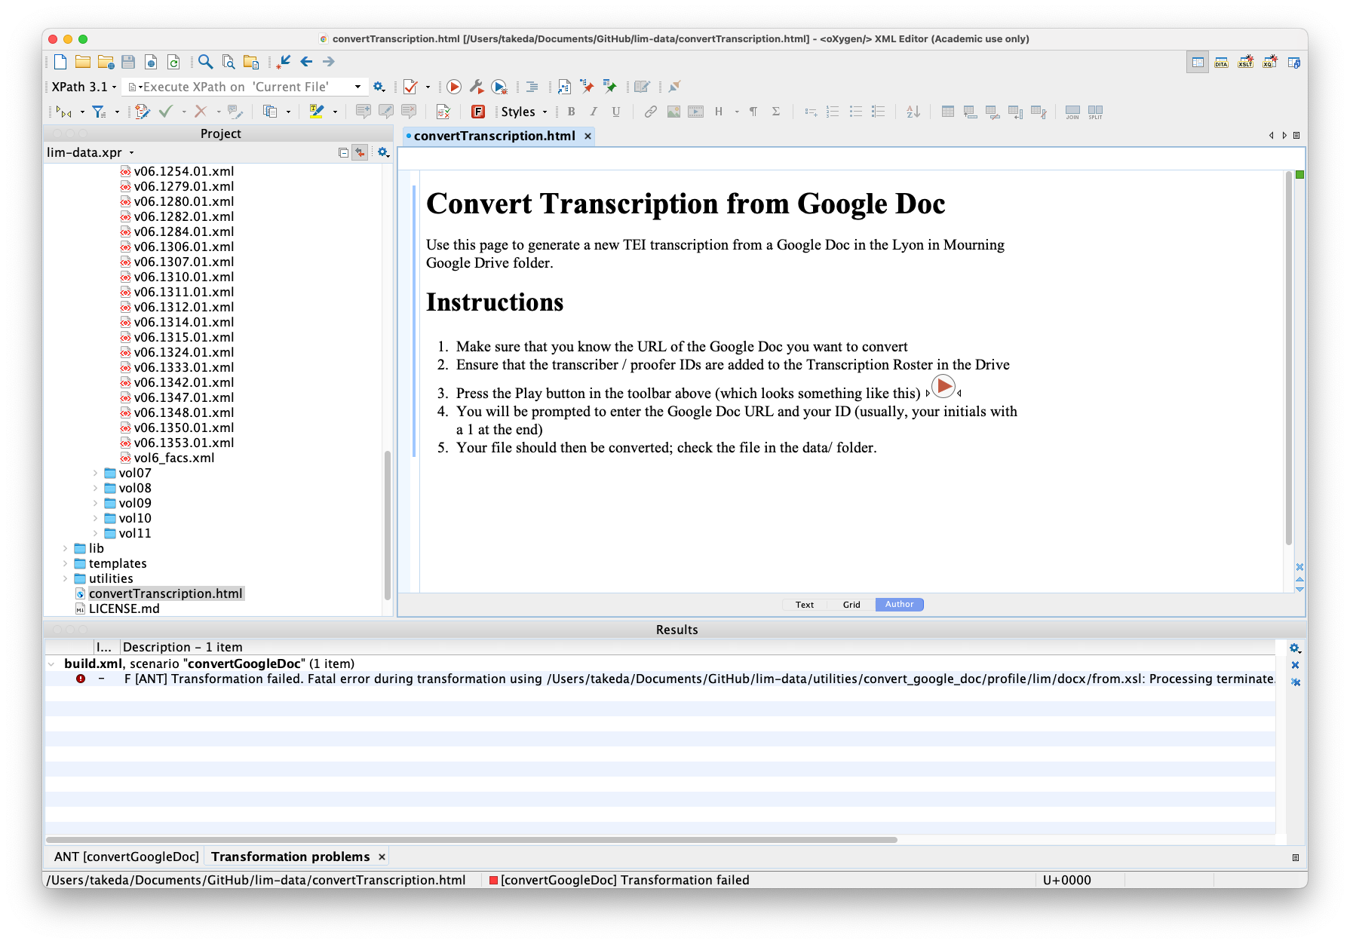1350x944 pixels.
Task: Select v06.1324.01.xml in the Project tree
Action: click(x=183, y=352)
